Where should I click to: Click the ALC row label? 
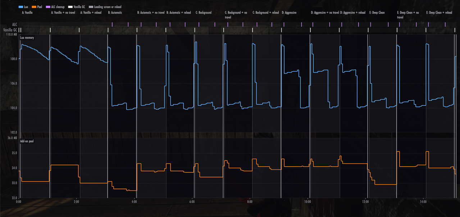click(x=15, y=24)
